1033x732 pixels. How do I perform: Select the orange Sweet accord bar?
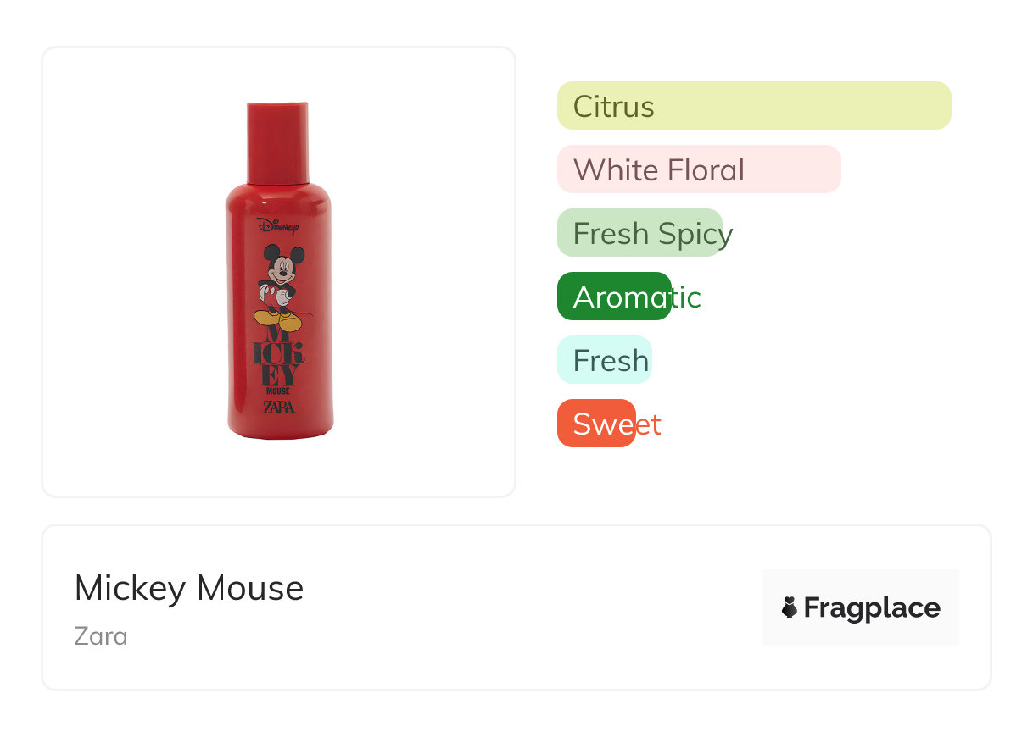click(x=596, y=424)
